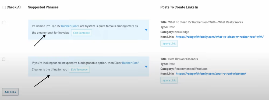Open the best-rv-roof-cleaners item link
269x100 pixels.
coord(211,74)
